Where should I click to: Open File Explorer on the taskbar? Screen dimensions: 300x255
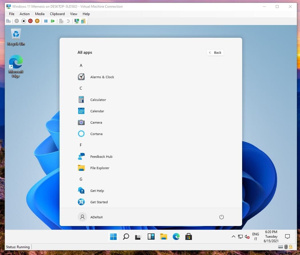point(164,237)
